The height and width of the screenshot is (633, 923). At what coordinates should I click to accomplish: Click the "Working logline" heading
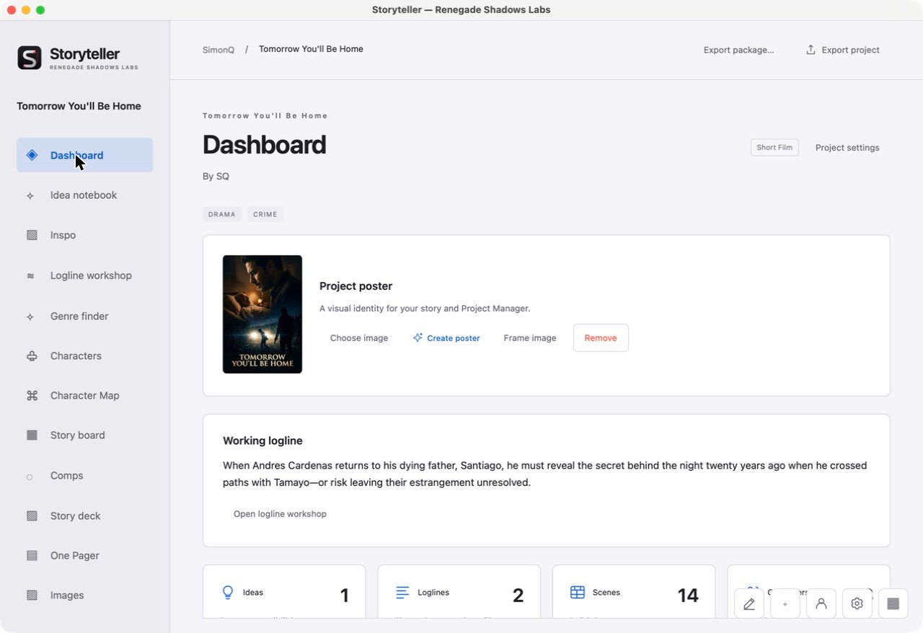(262, 441)
